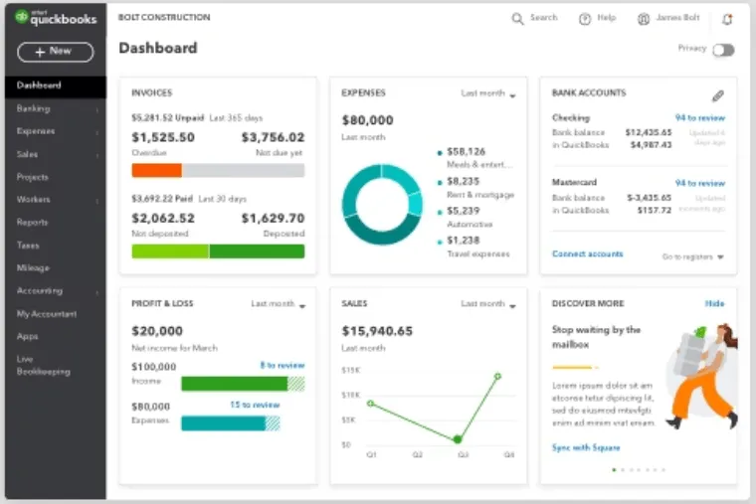This screenshot has width=756, height=504.
Task: Open Reports in the sidebar
Action: (x=32, y=223)
